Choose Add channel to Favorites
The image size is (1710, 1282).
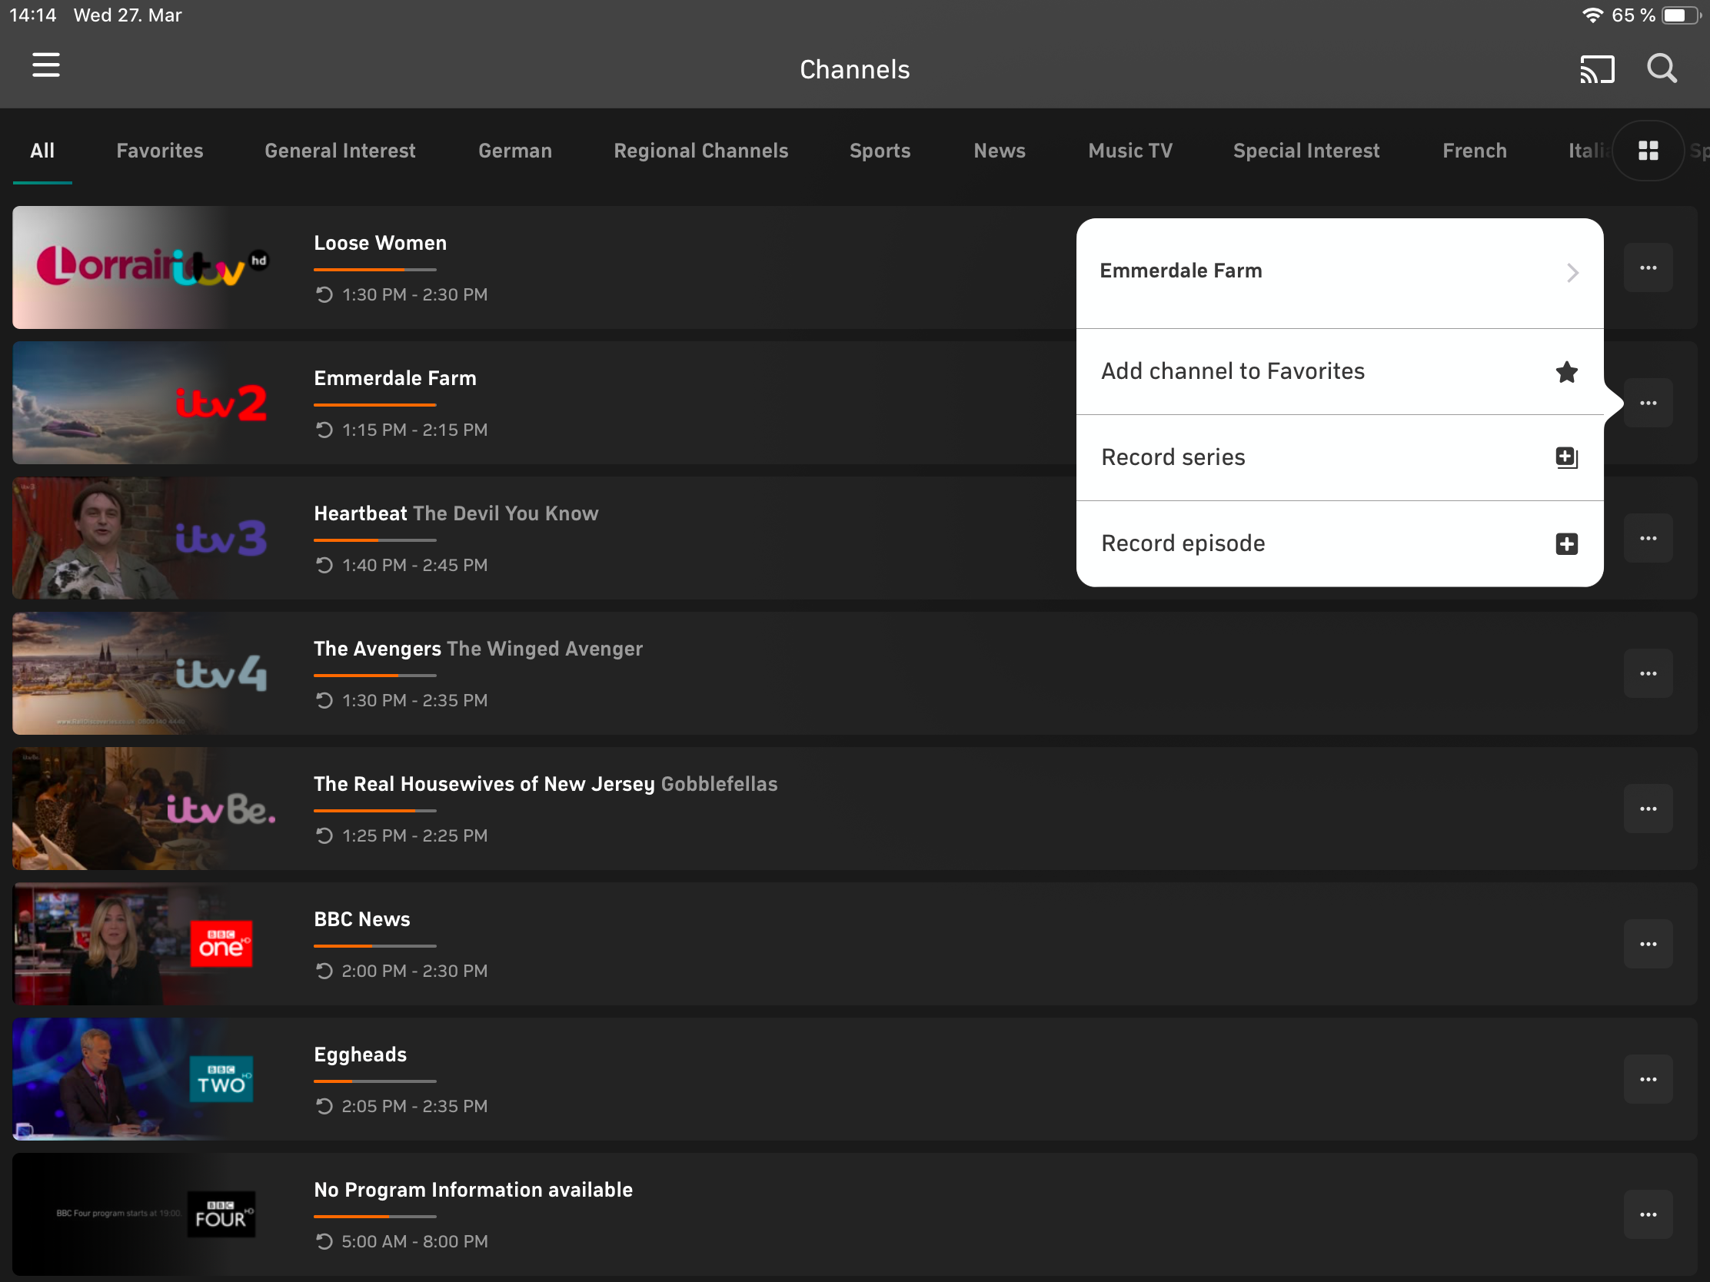(1339, 372)
